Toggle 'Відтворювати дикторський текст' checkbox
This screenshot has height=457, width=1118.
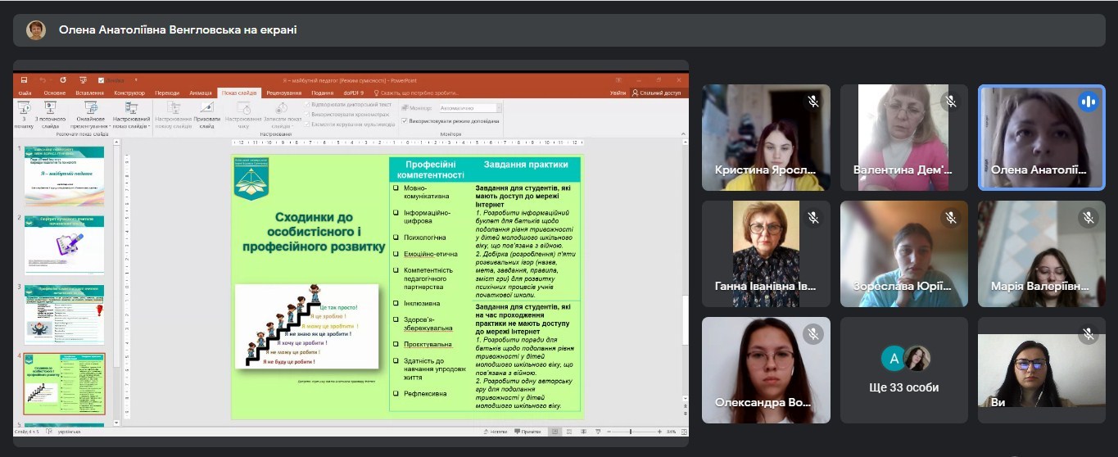(307, 105)
